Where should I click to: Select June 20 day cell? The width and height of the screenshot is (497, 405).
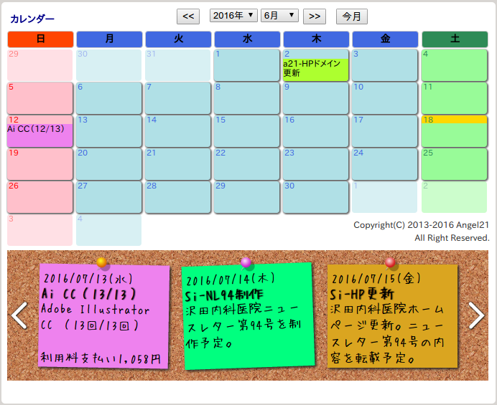coord(108,164)
